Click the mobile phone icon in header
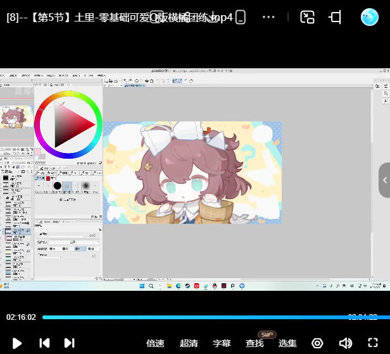This screenshot has height=354, width=390. tap(241, 17)
